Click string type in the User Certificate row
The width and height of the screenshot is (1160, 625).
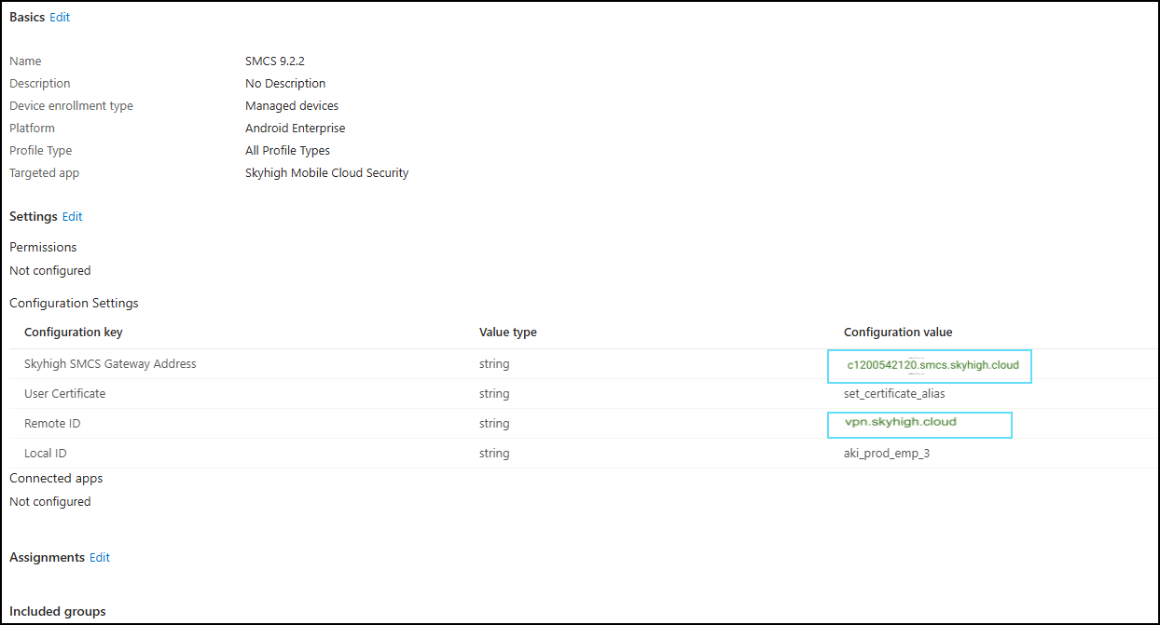click(x=494, y=393)
